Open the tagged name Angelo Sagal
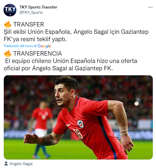Screen dimensions: 156x168 click(21, 164)
